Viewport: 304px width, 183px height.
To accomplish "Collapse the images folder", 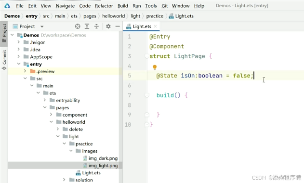I will 71,151.
